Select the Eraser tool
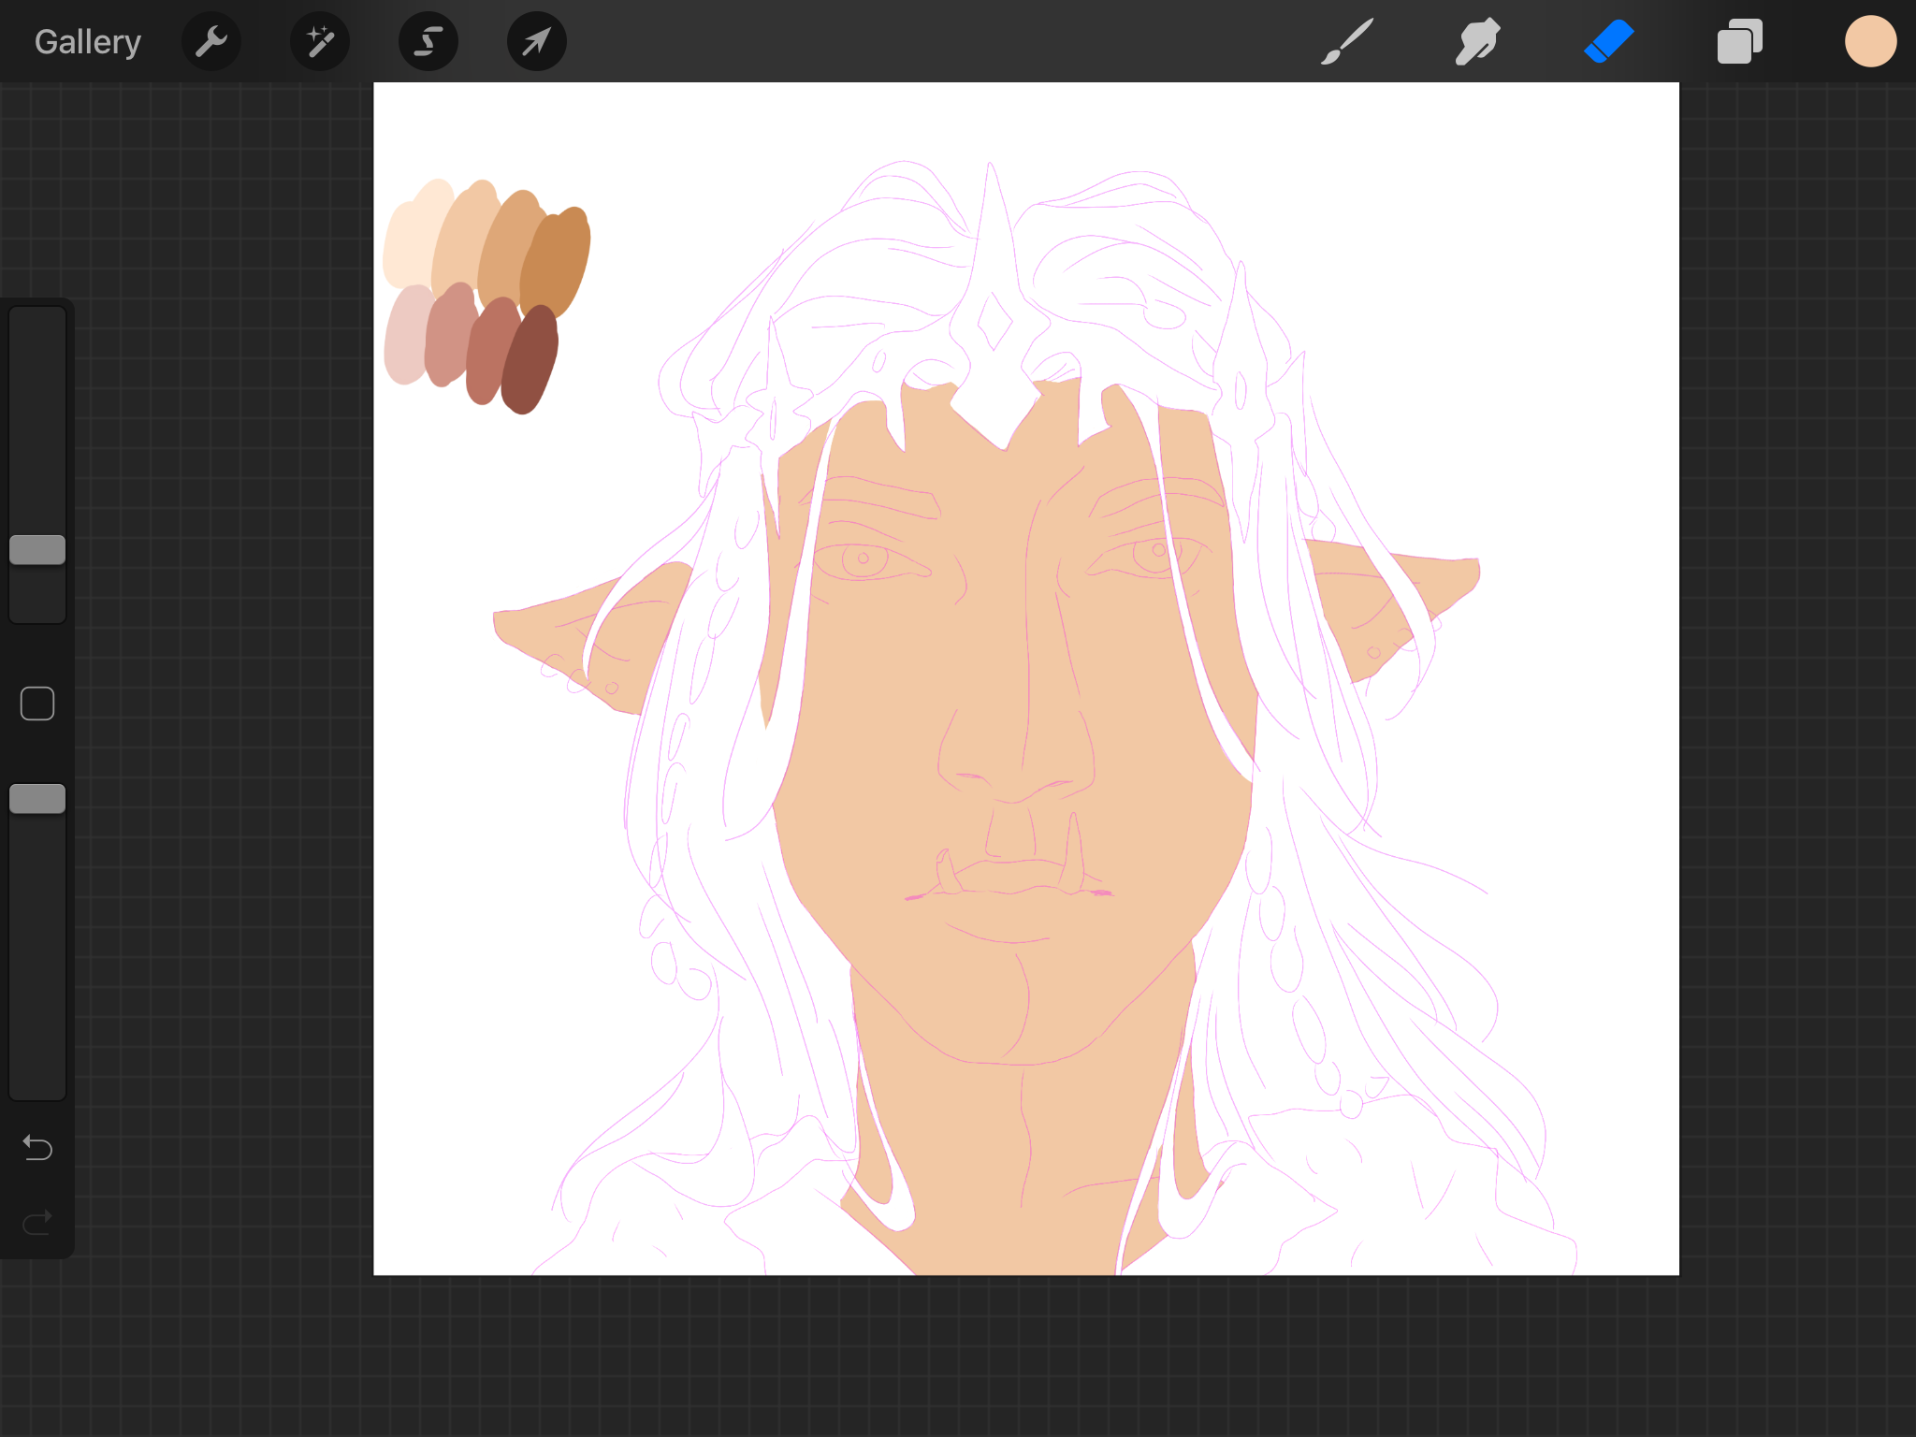The height and width of the screenshot is (1437, 1916). (x=1609, y=41)
